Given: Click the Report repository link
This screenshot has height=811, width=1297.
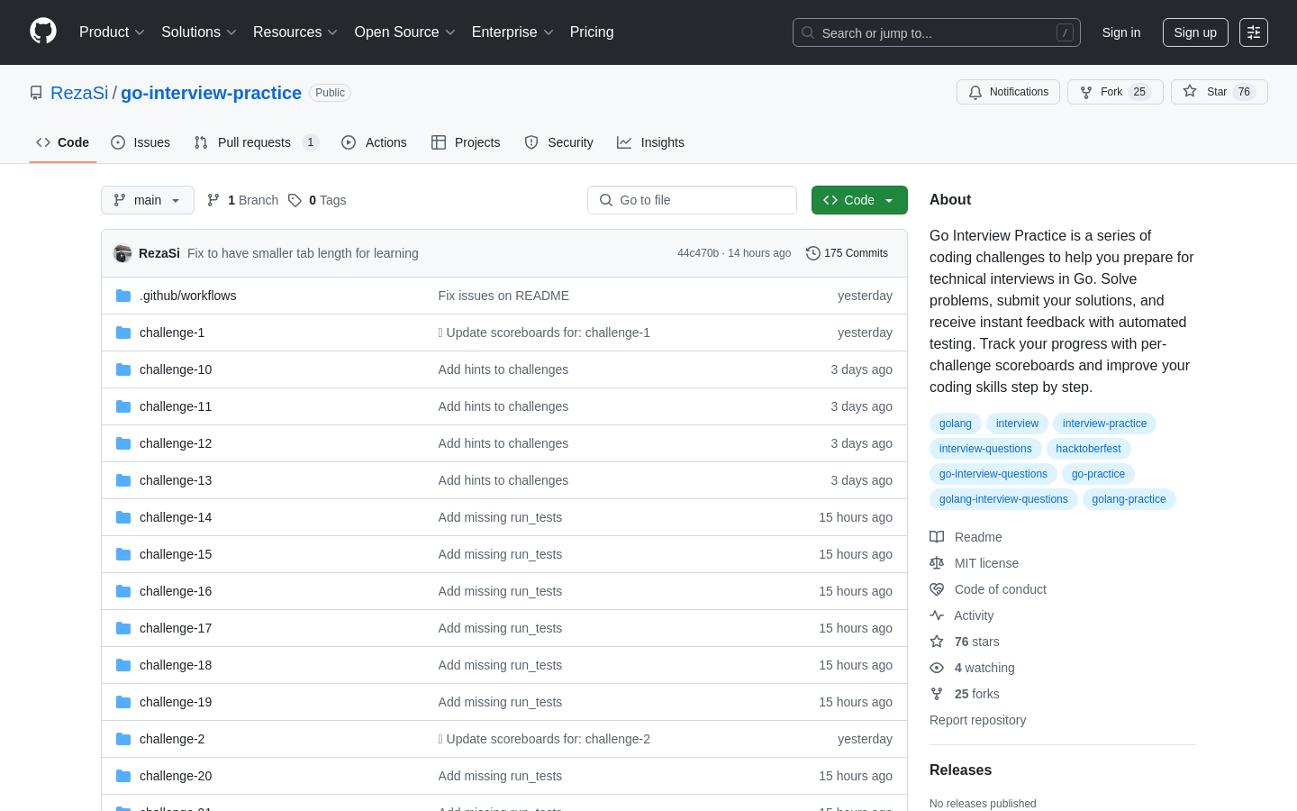Looking at the screenshot, I should click(x=977, y=720).
